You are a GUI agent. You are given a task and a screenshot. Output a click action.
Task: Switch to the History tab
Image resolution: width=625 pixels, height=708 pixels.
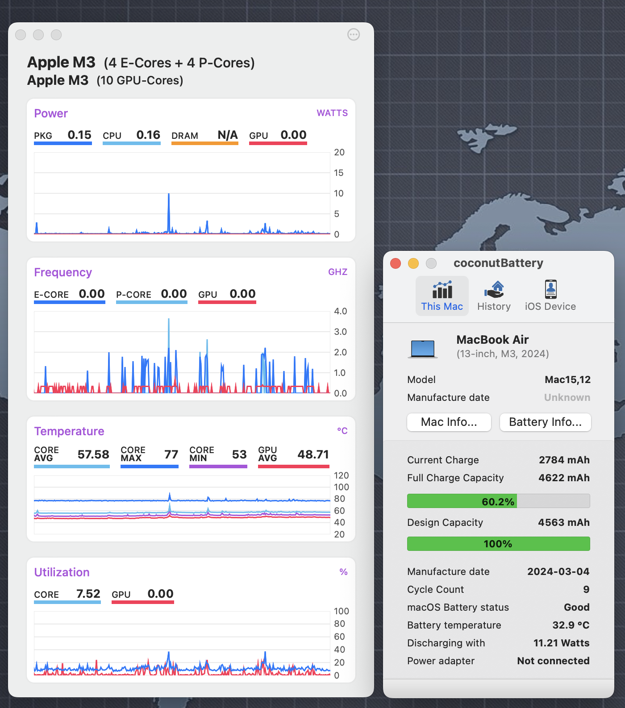click(494, 296)
